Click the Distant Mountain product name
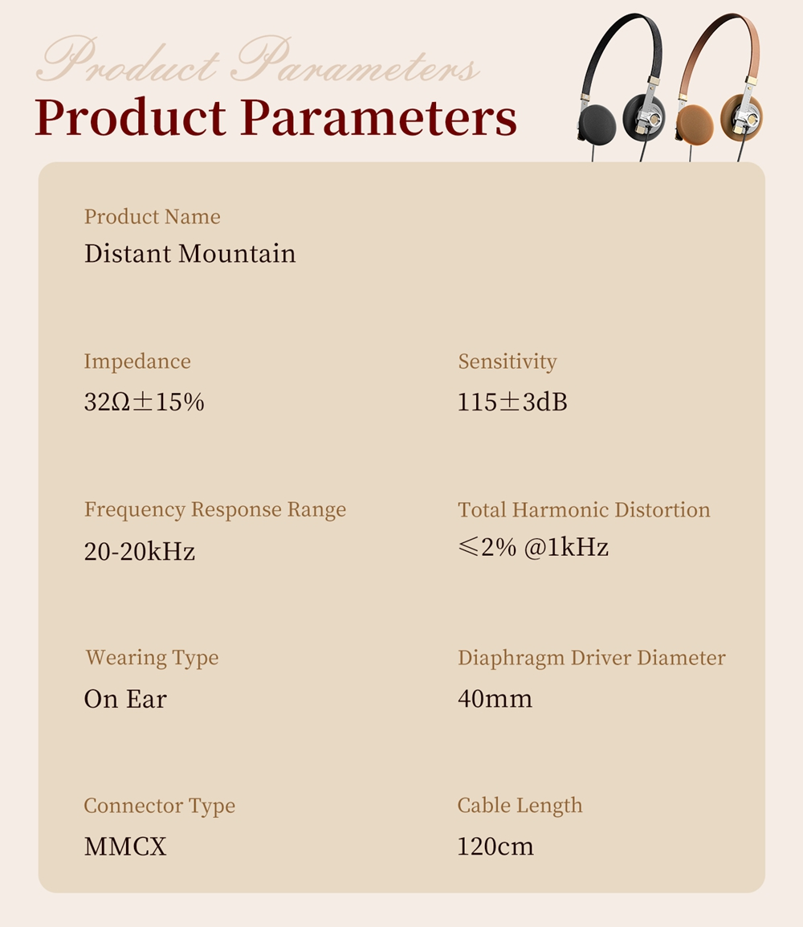The width and height of the screenshot is (803, 927). pos(190,254)
